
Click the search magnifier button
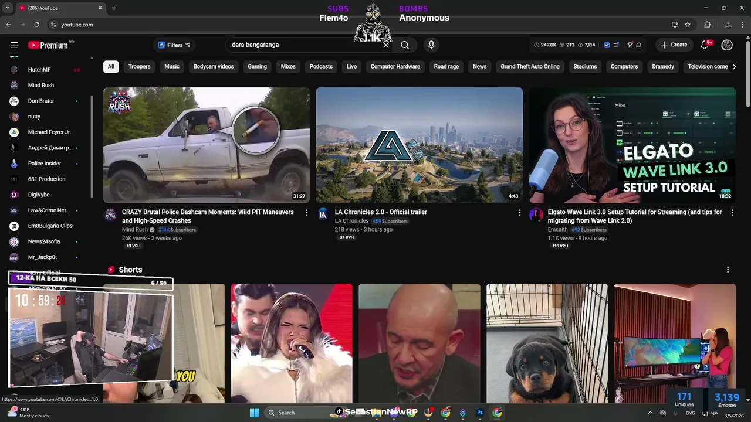[405, 45]
